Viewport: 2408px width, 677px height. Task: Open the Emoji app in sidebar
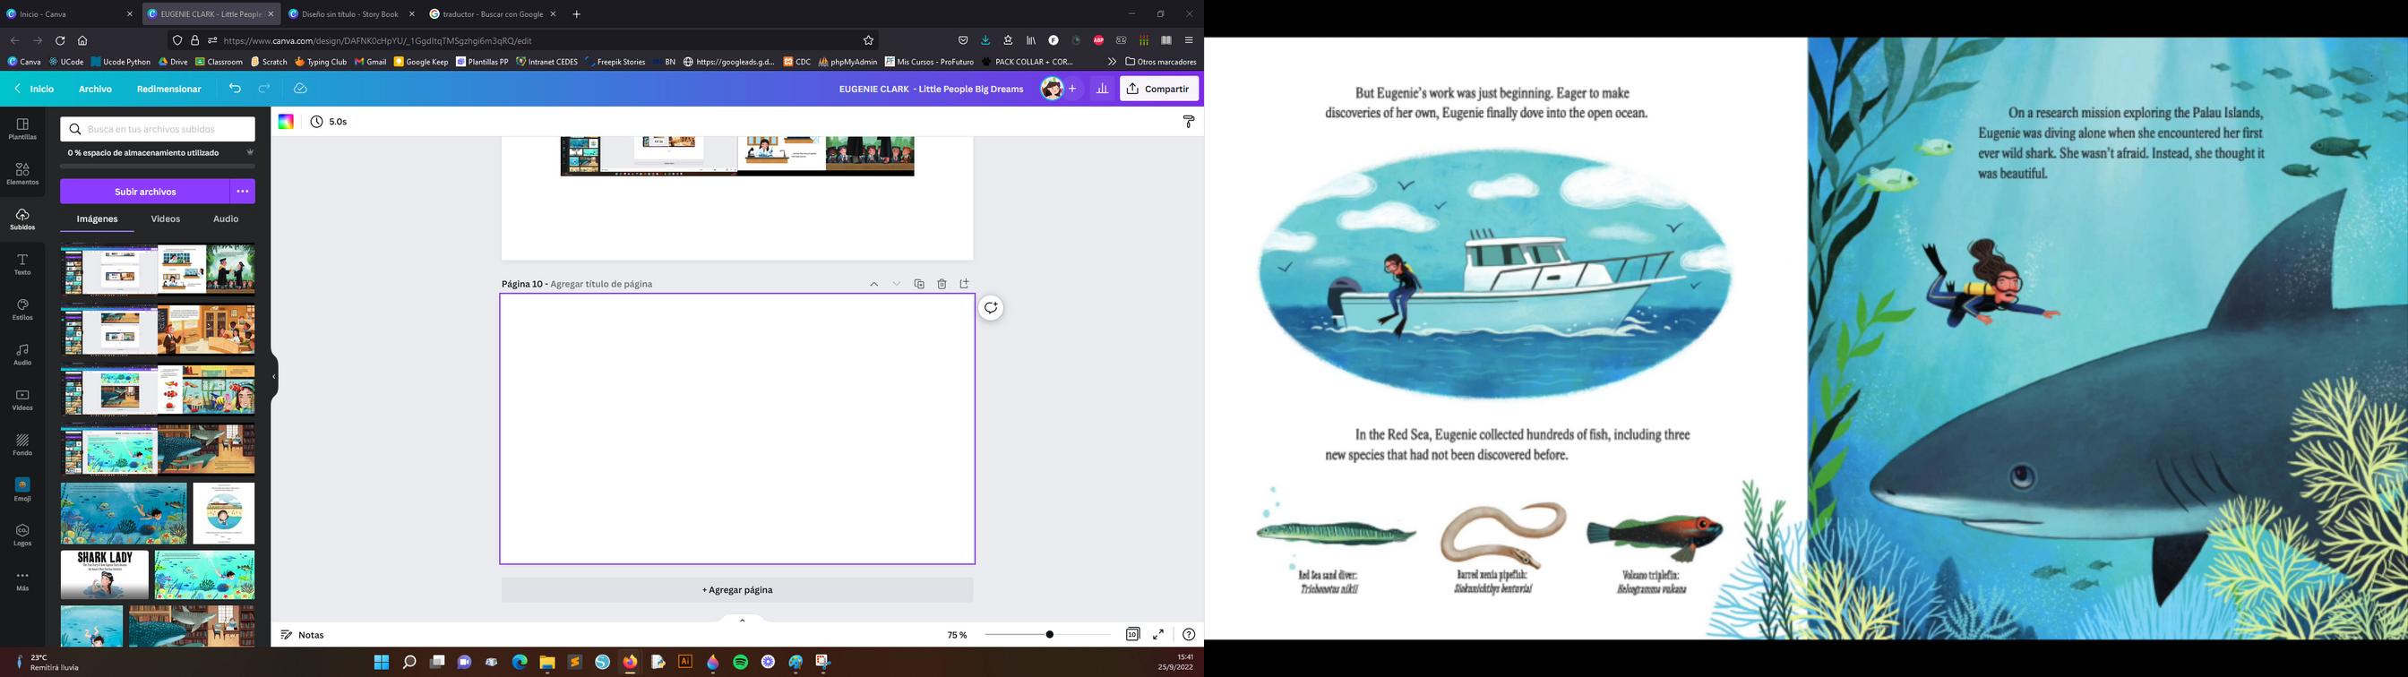[22, 490]
